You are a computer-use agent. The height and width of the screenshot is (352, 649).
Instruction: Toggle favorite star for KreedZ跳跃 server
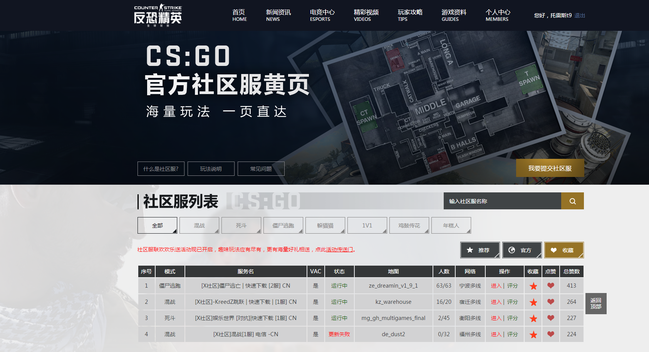point(533,302)
